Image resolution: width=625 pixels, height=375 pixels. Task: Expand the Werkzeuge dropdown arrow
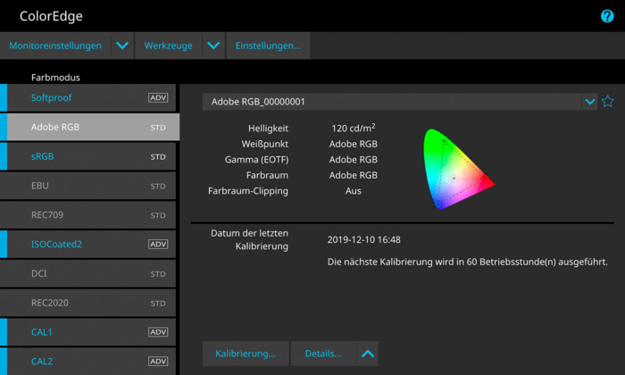[x=213, y=46]
